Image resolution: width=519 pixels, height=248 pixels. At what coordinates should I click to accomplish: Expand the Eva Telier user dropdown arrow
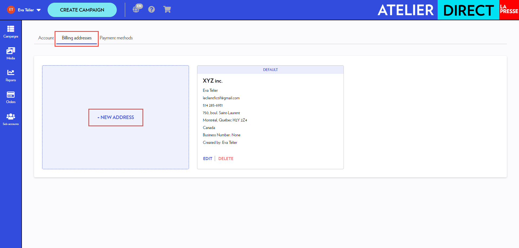pyautogui.click(x=39, y=10)
